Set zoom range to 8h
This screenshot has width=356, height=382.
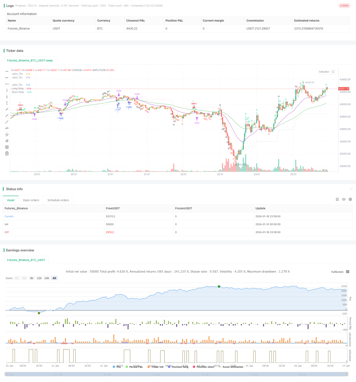(x=32, y=278)
